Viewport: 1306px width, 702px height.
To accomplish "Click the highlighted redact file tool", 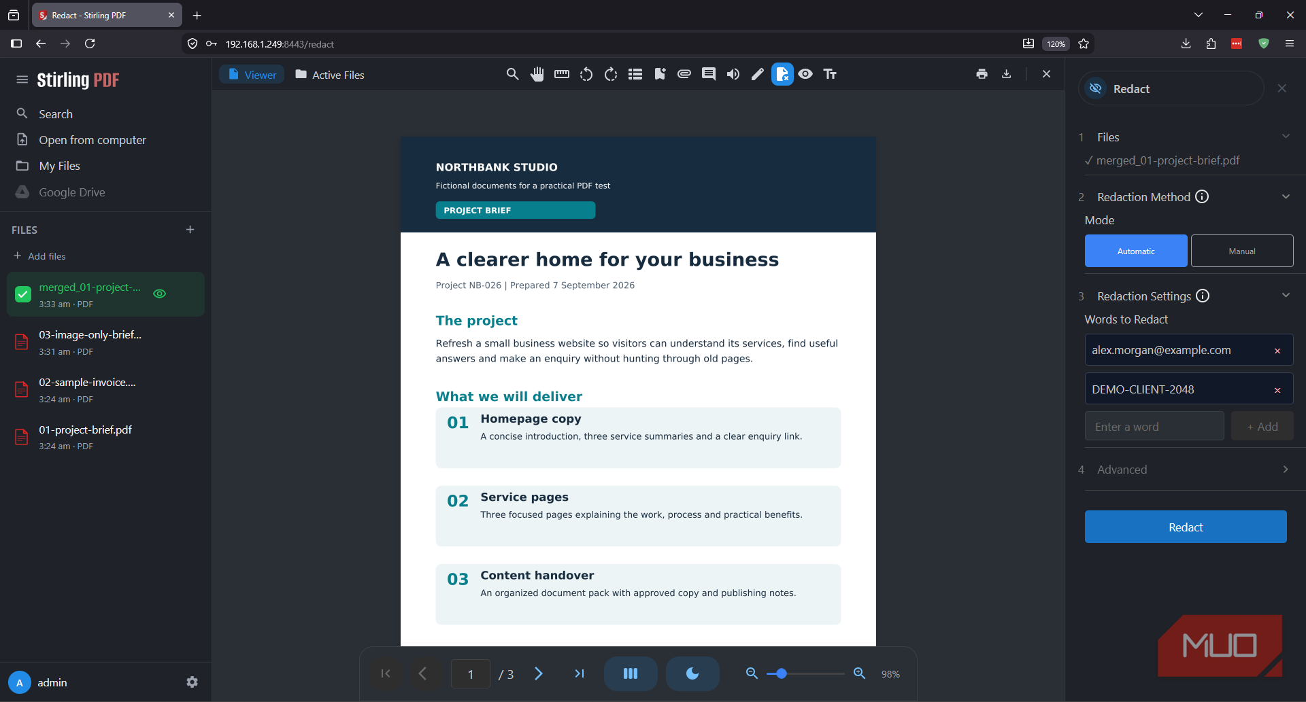I will click(782, 74).
